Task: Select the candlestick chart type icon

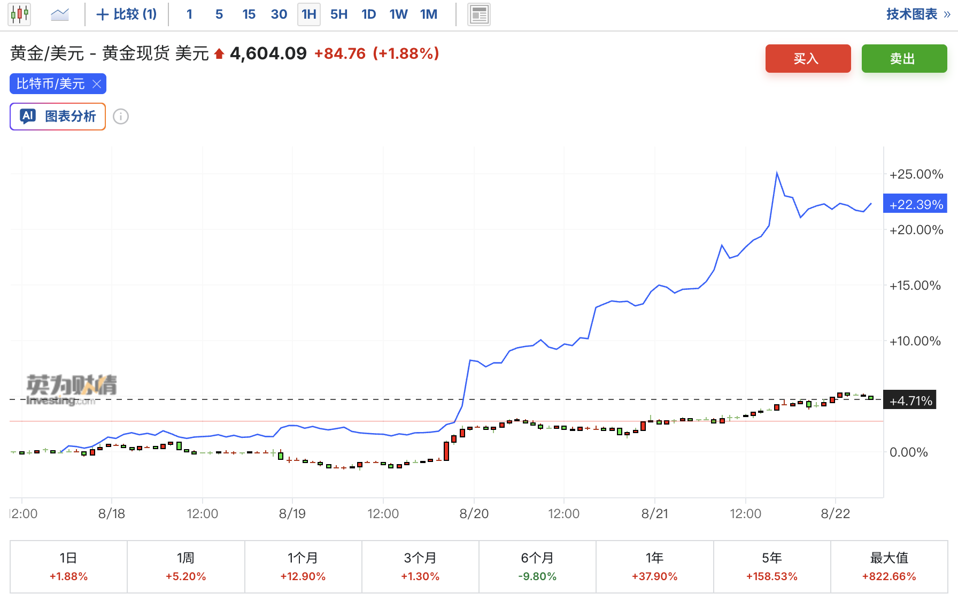Action: [19, 14]
